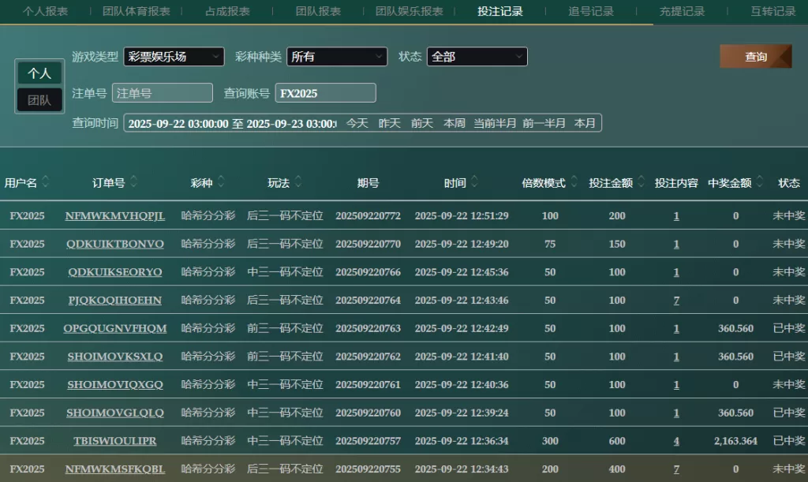Open the 状态 dropdown showing 全部
Viewport: 808px width, 482px height.
pos(477,57)
